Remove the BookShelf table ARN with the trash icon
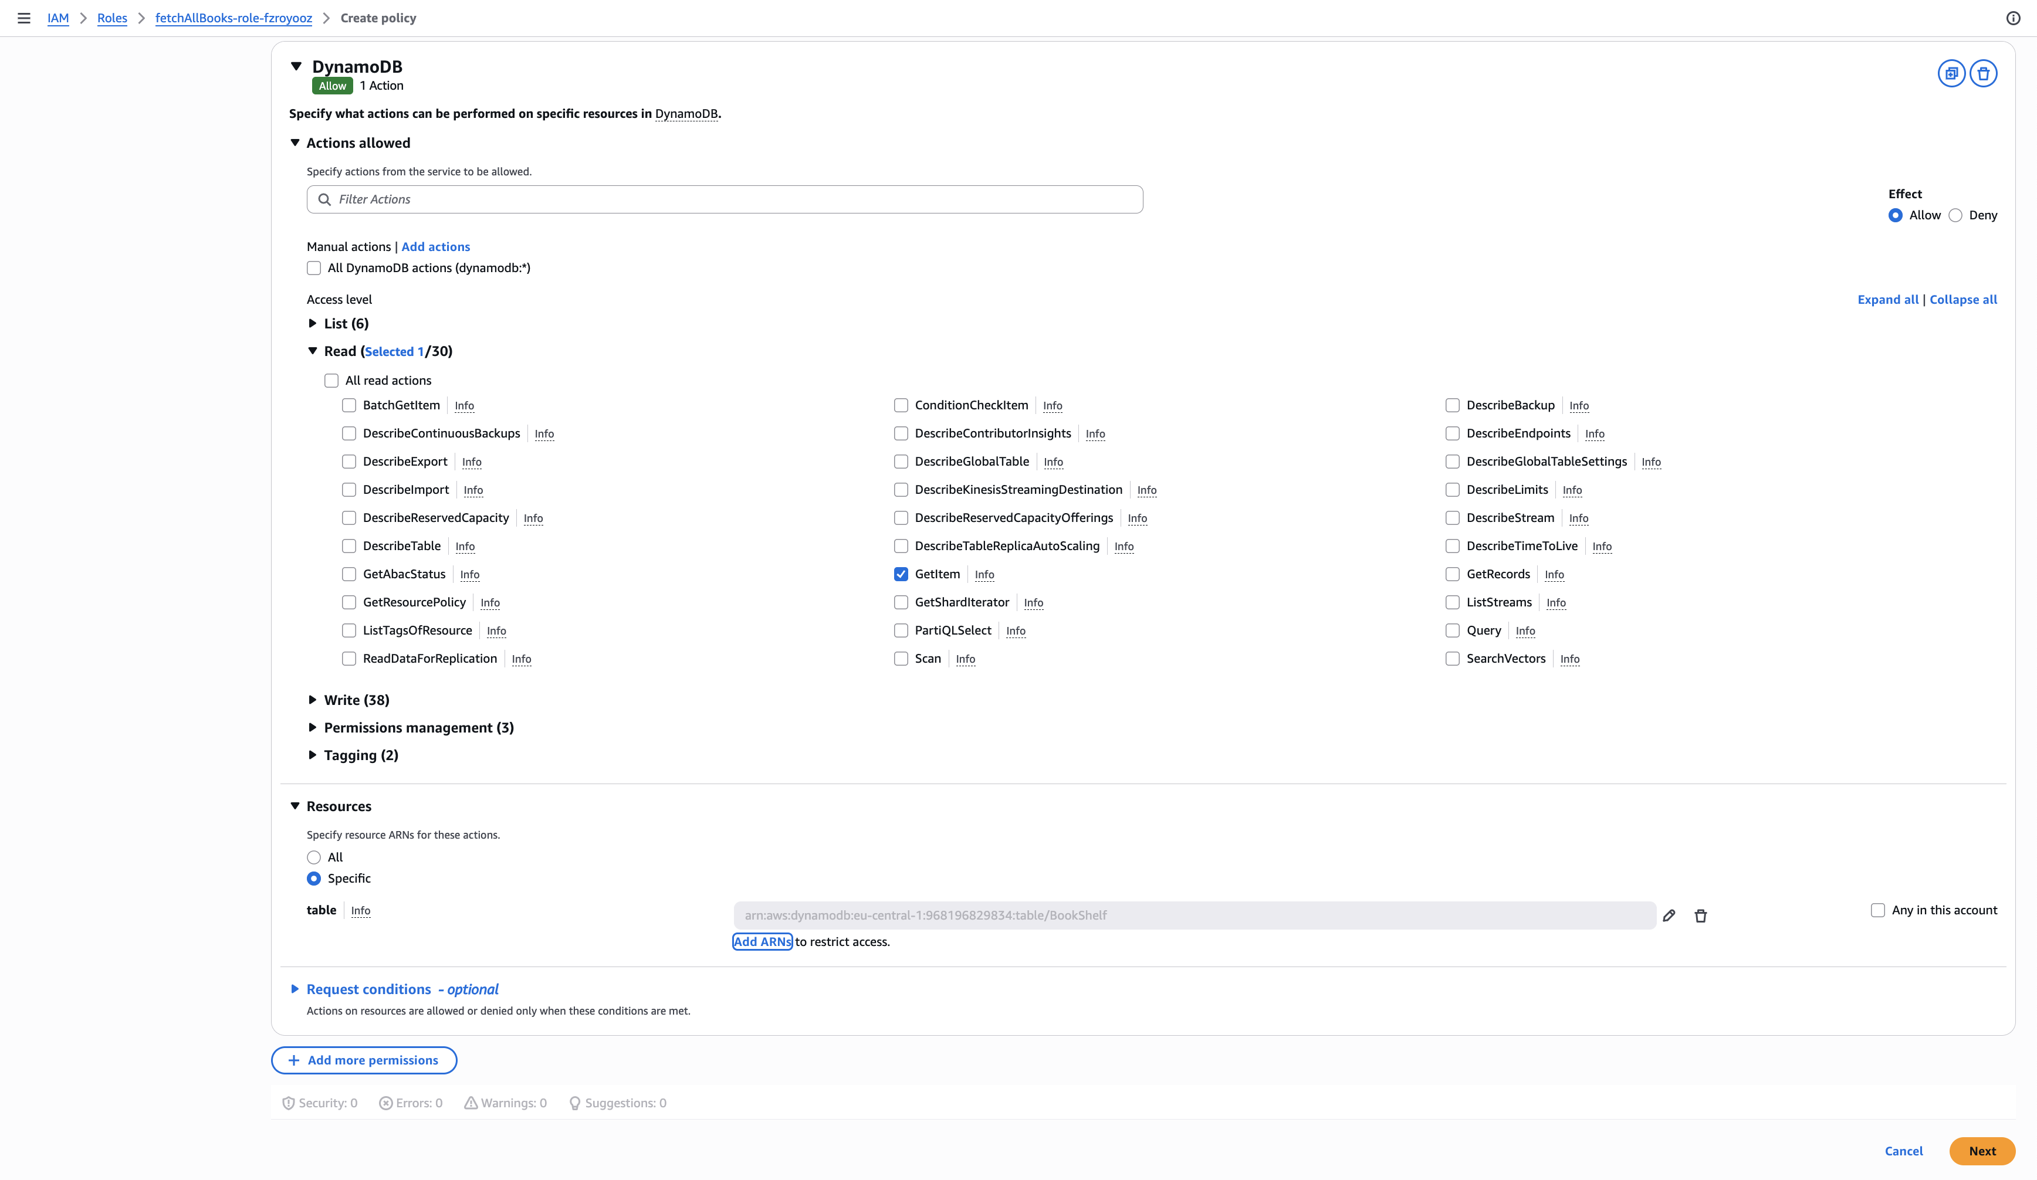This screenshot has height=1180, width=2037. (x=1701, y=915)
